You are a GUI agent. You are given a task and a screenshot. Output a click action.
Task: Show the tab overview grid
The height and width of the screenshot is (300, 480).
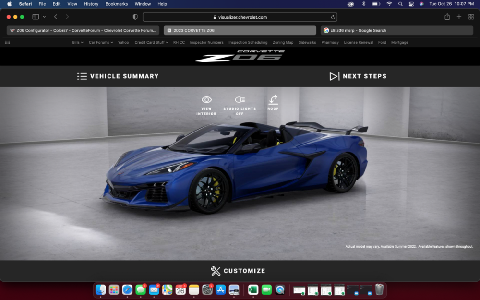(471, 17)
